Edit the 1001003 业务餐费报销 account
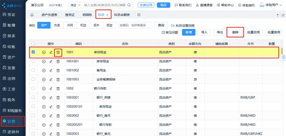The image size is (286, 136). [51, 80]
